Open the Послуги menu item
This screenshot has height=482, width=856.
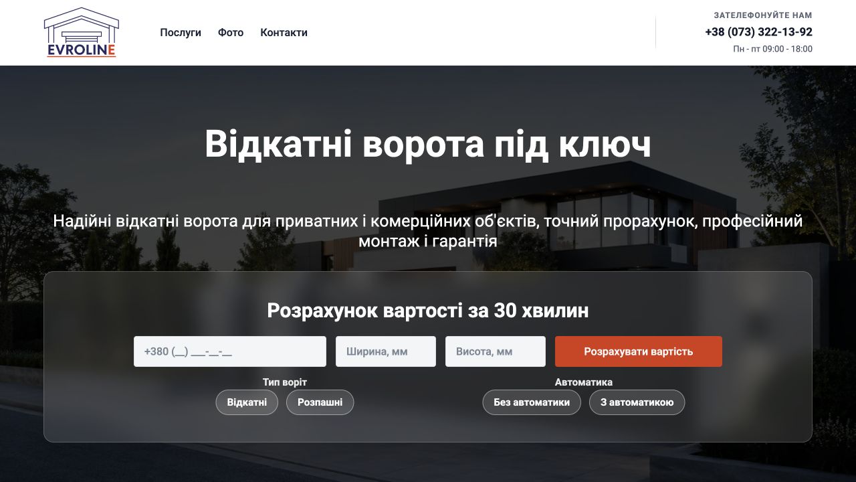[x=181, y=32]
